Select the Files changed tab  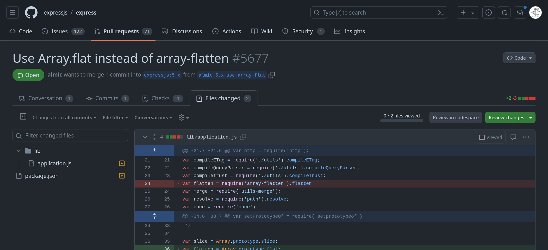point(224,98)
